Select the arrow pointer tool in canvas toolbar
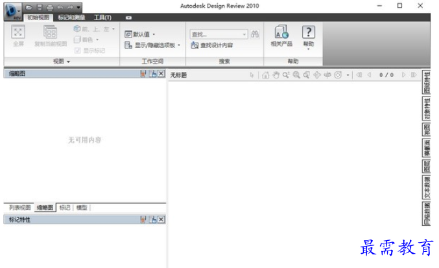 coord(252,75)
